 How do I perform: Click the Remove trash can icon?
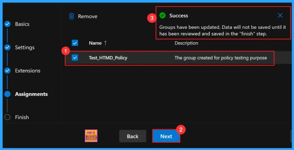[71, 16]
